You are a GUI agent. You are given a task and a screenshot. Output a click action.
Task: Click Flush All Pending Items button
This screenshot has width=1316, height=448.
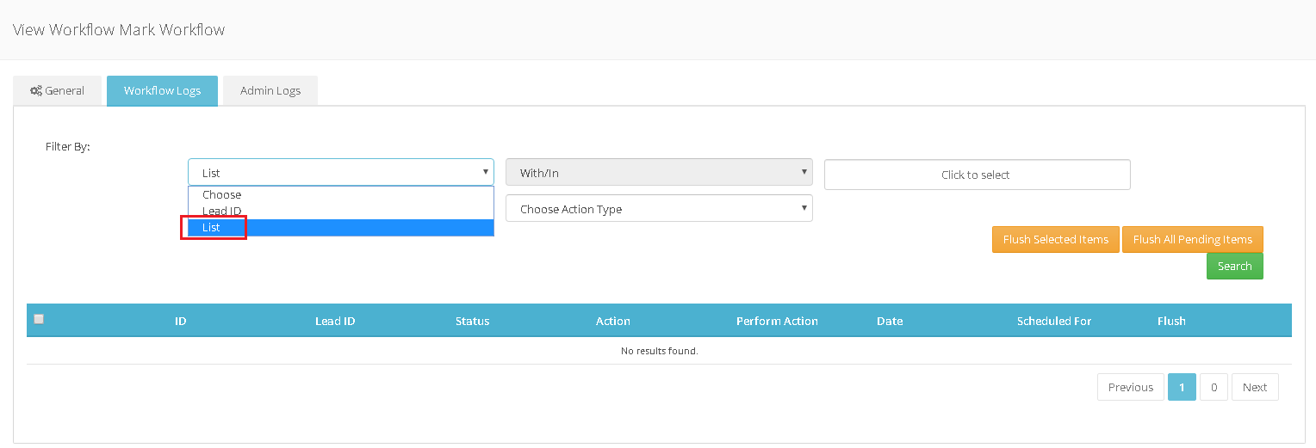point(1193,239)
